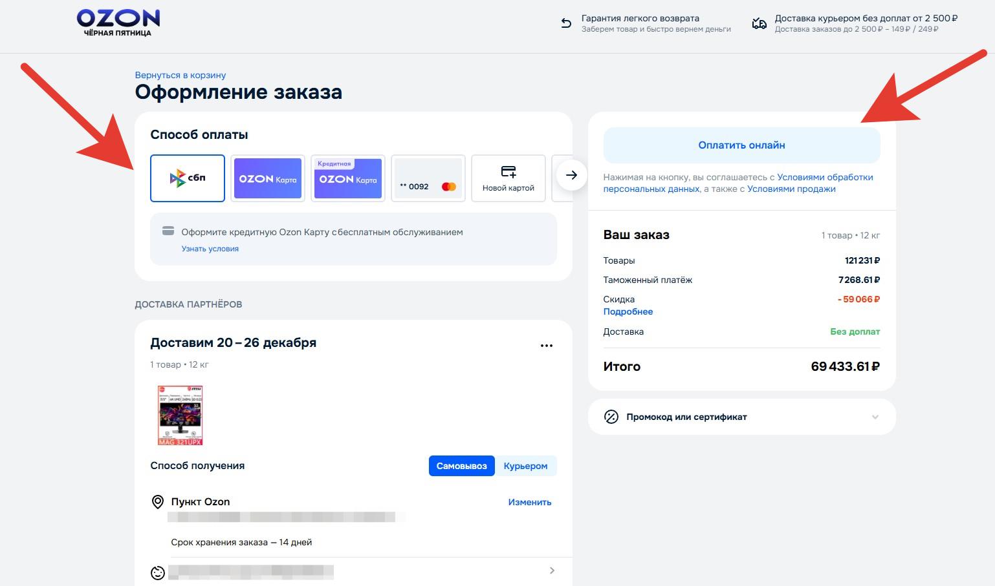Open the three-dot delivery options menu
This screenshot has height=586, width=995.
[x=547, y=346]
